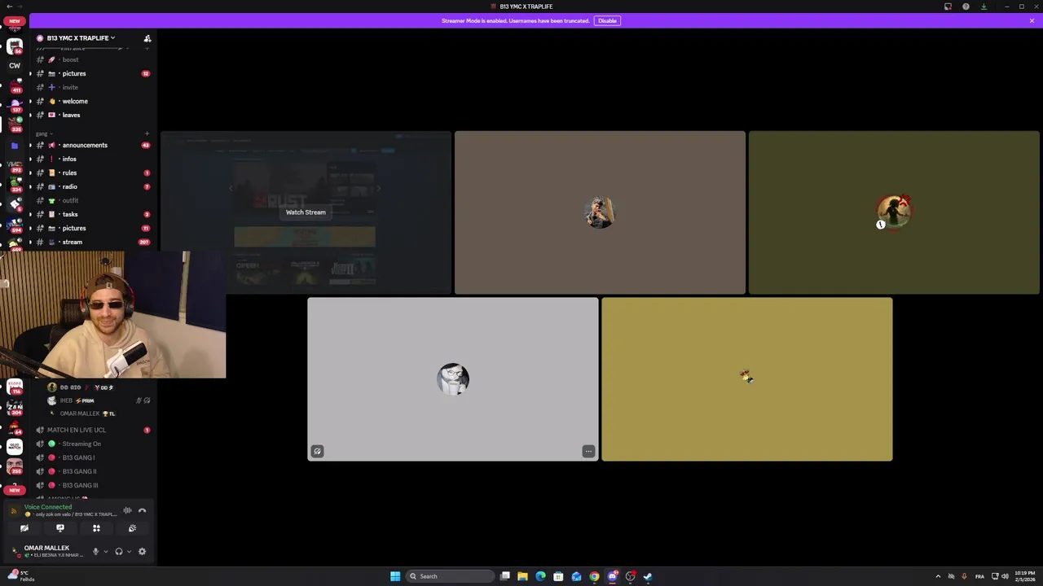Expand the arrow next to the welcome channel
This screenshot has width=1043, height=586.
pos(30,102)
